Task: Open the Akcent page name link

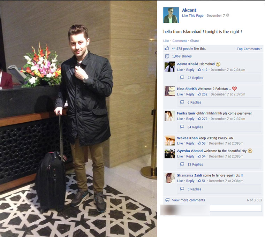Action: pos(189,10)
